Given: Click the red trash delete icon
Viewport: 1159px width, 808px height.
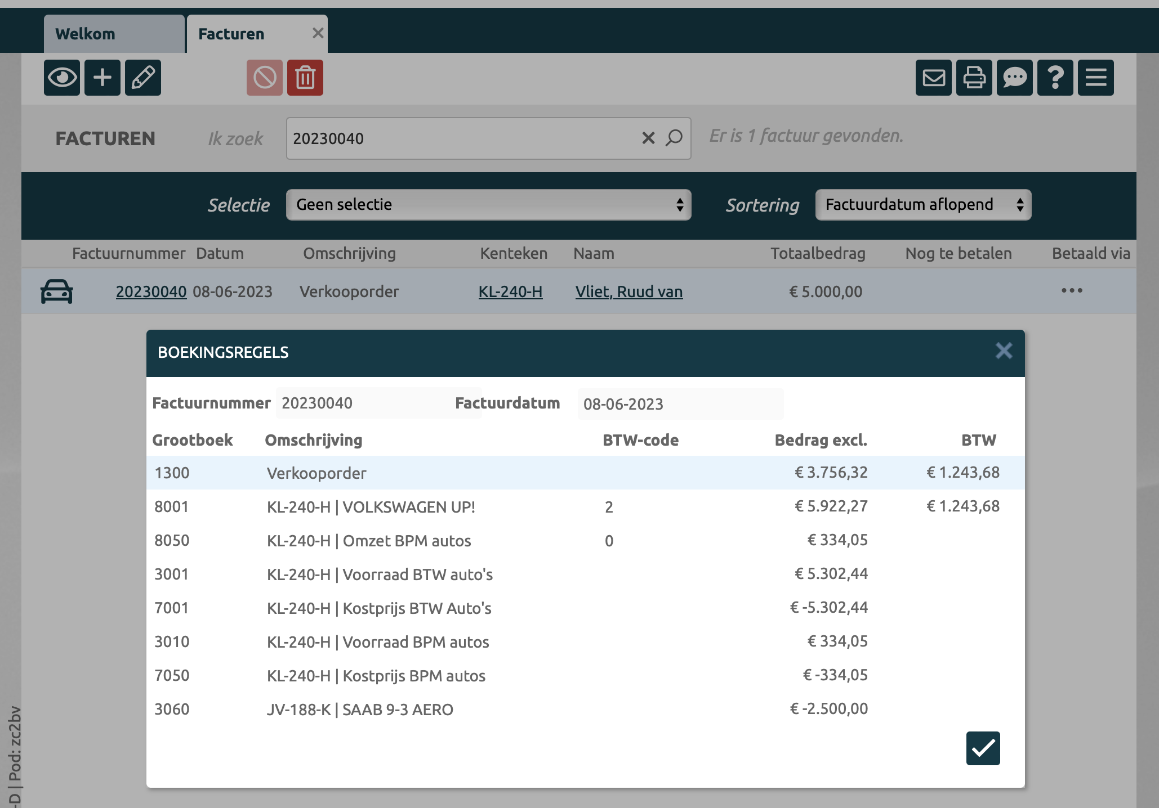Looking at the screenshot, I should click(x=305, y=78).
